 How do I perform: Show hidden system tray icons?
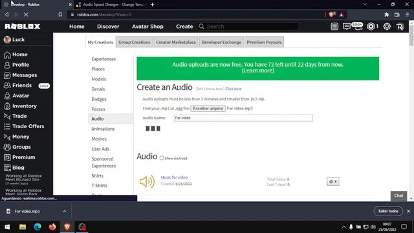pos(343,227)
